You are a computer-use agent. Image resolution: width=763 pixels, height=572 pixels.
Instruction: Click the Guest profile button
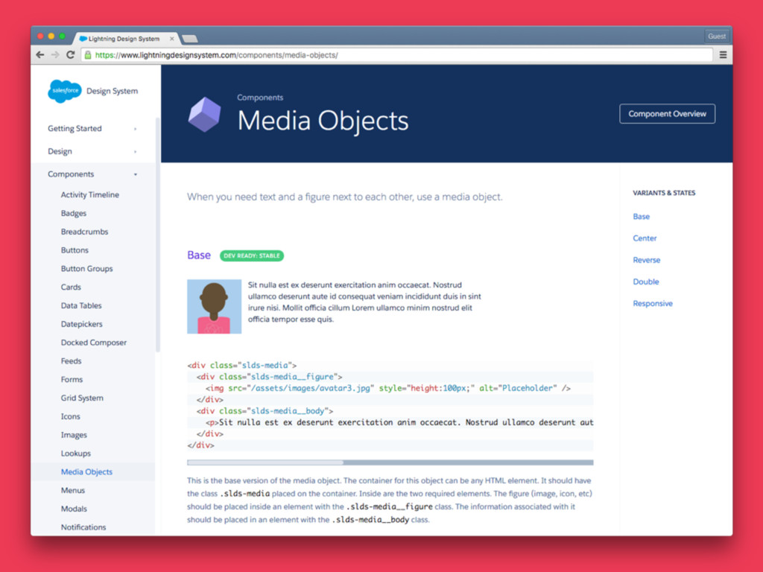pyautogui.click(x=716, y=36)
